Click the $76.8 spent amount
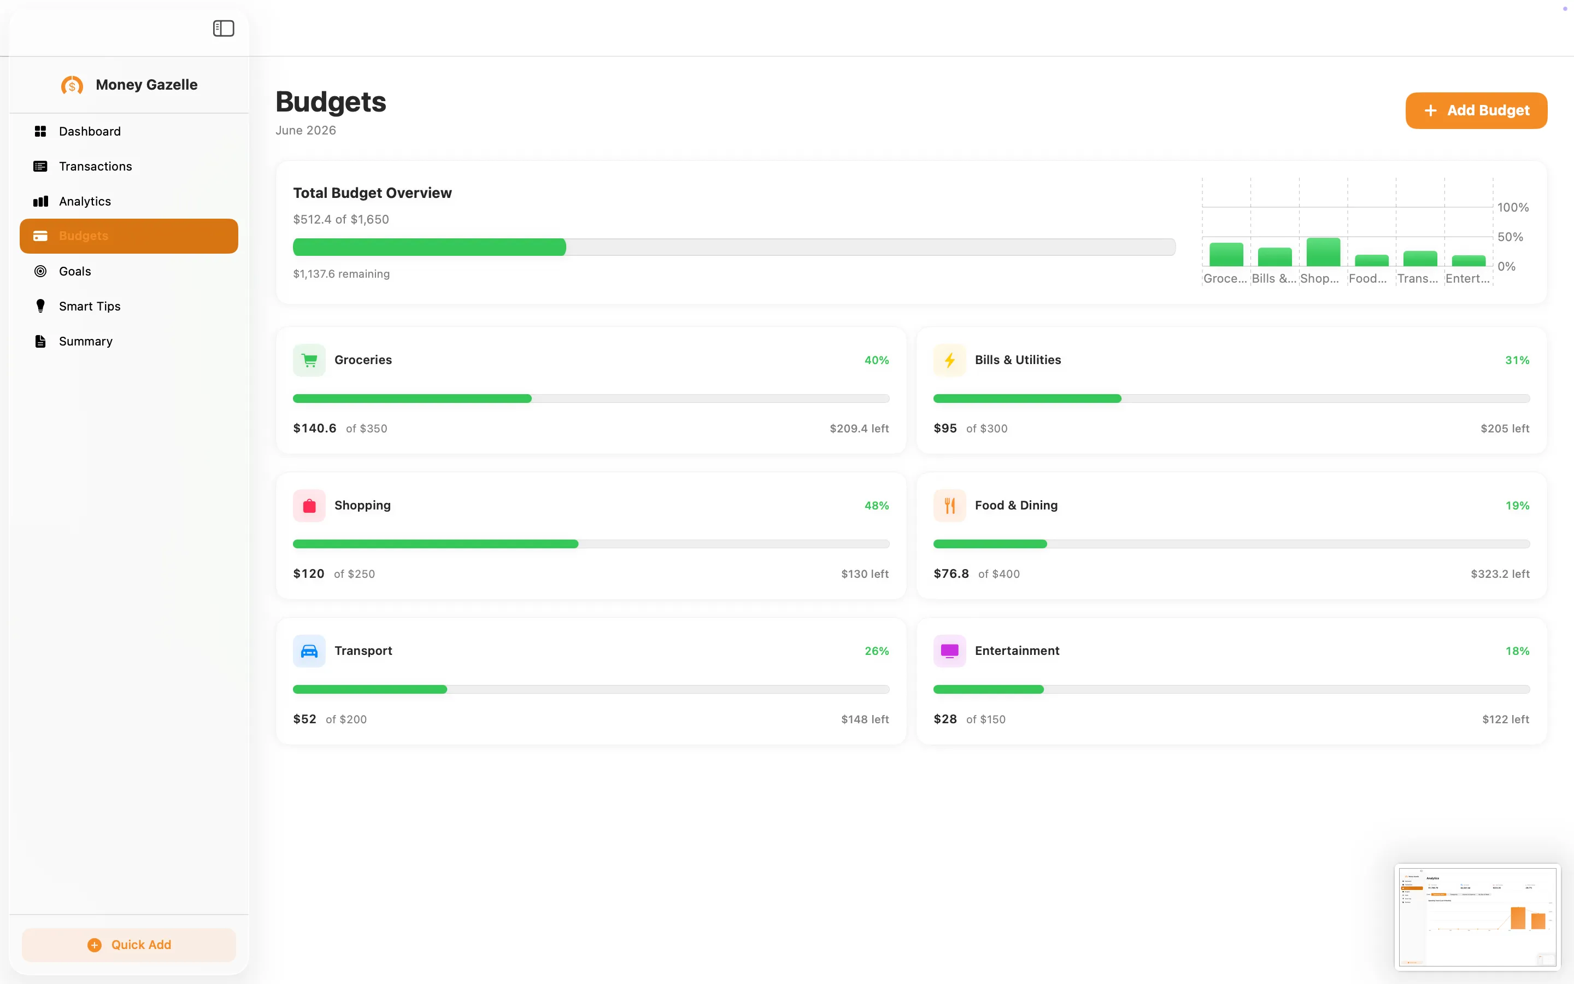This screenshot has height=984, width=1574. point(951,574)
